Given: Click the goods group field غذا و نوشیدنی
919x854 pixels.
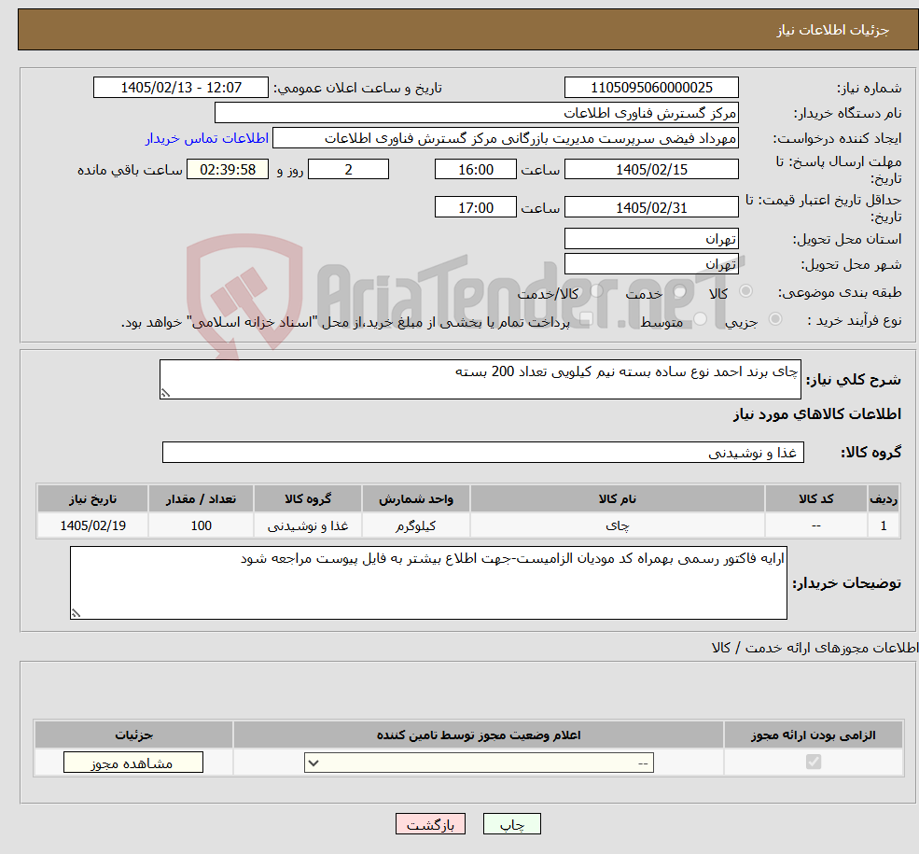Looking at the screenshot, I should click(483, 453).
